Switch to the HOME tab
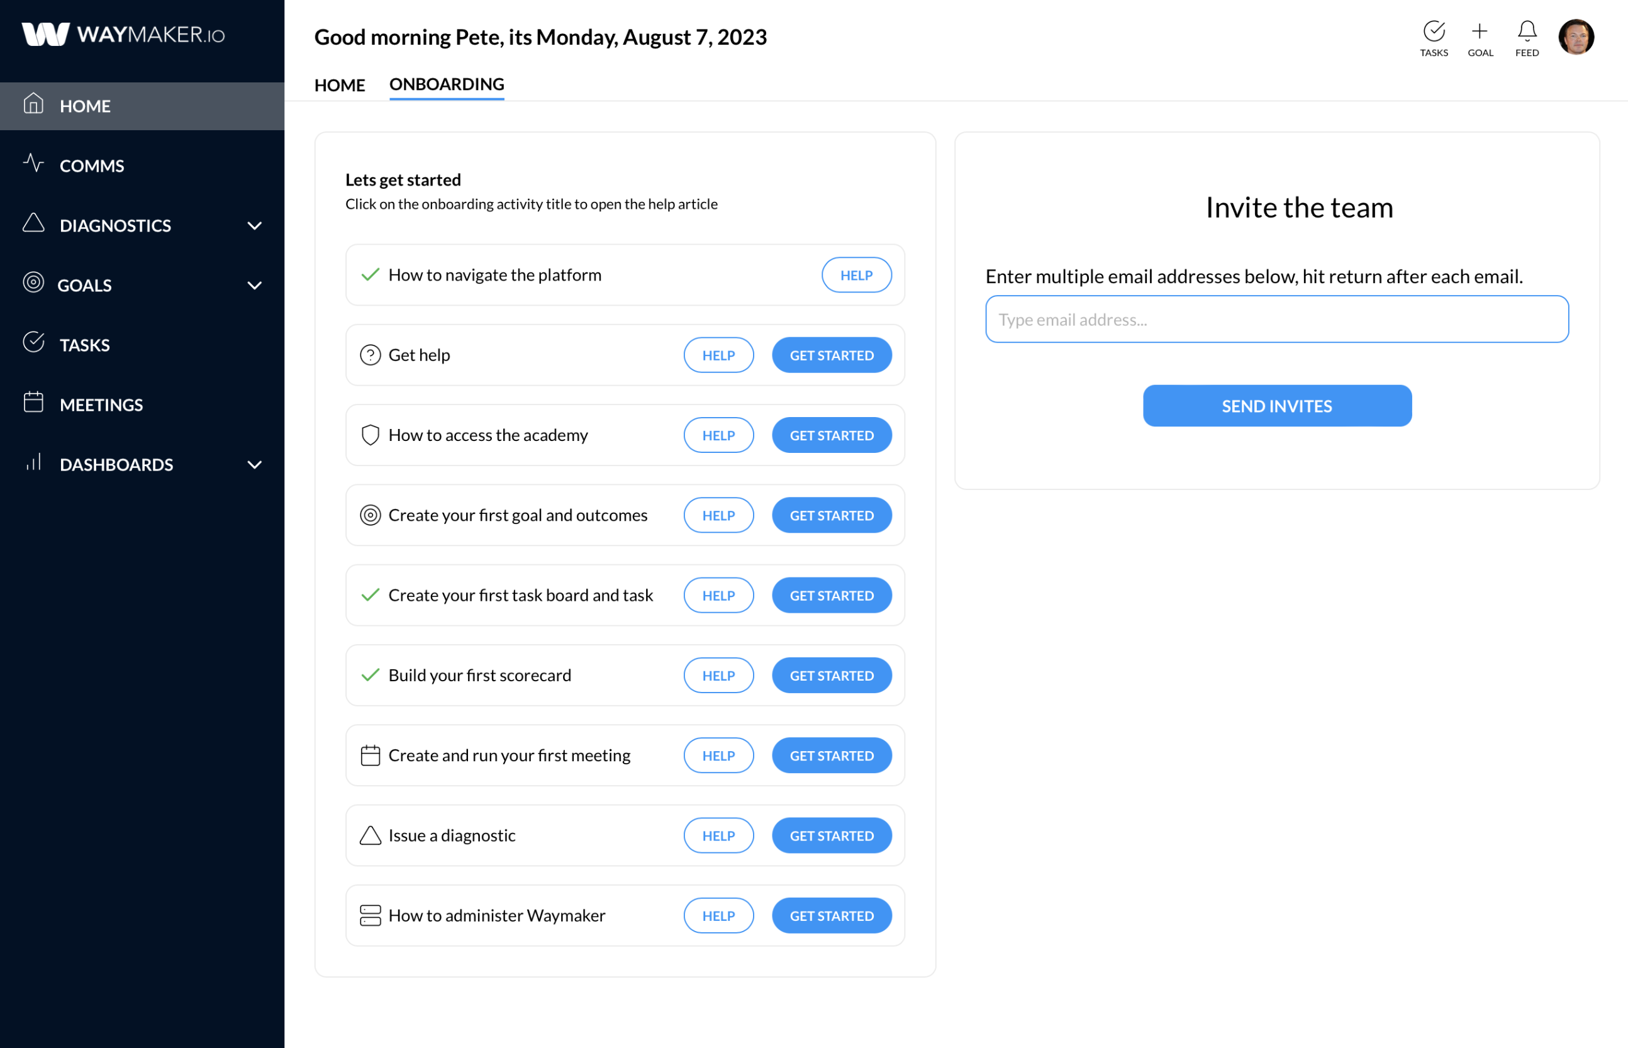Image resolution: width=1628 pixels, height=1048 pixels. [340, 85]
